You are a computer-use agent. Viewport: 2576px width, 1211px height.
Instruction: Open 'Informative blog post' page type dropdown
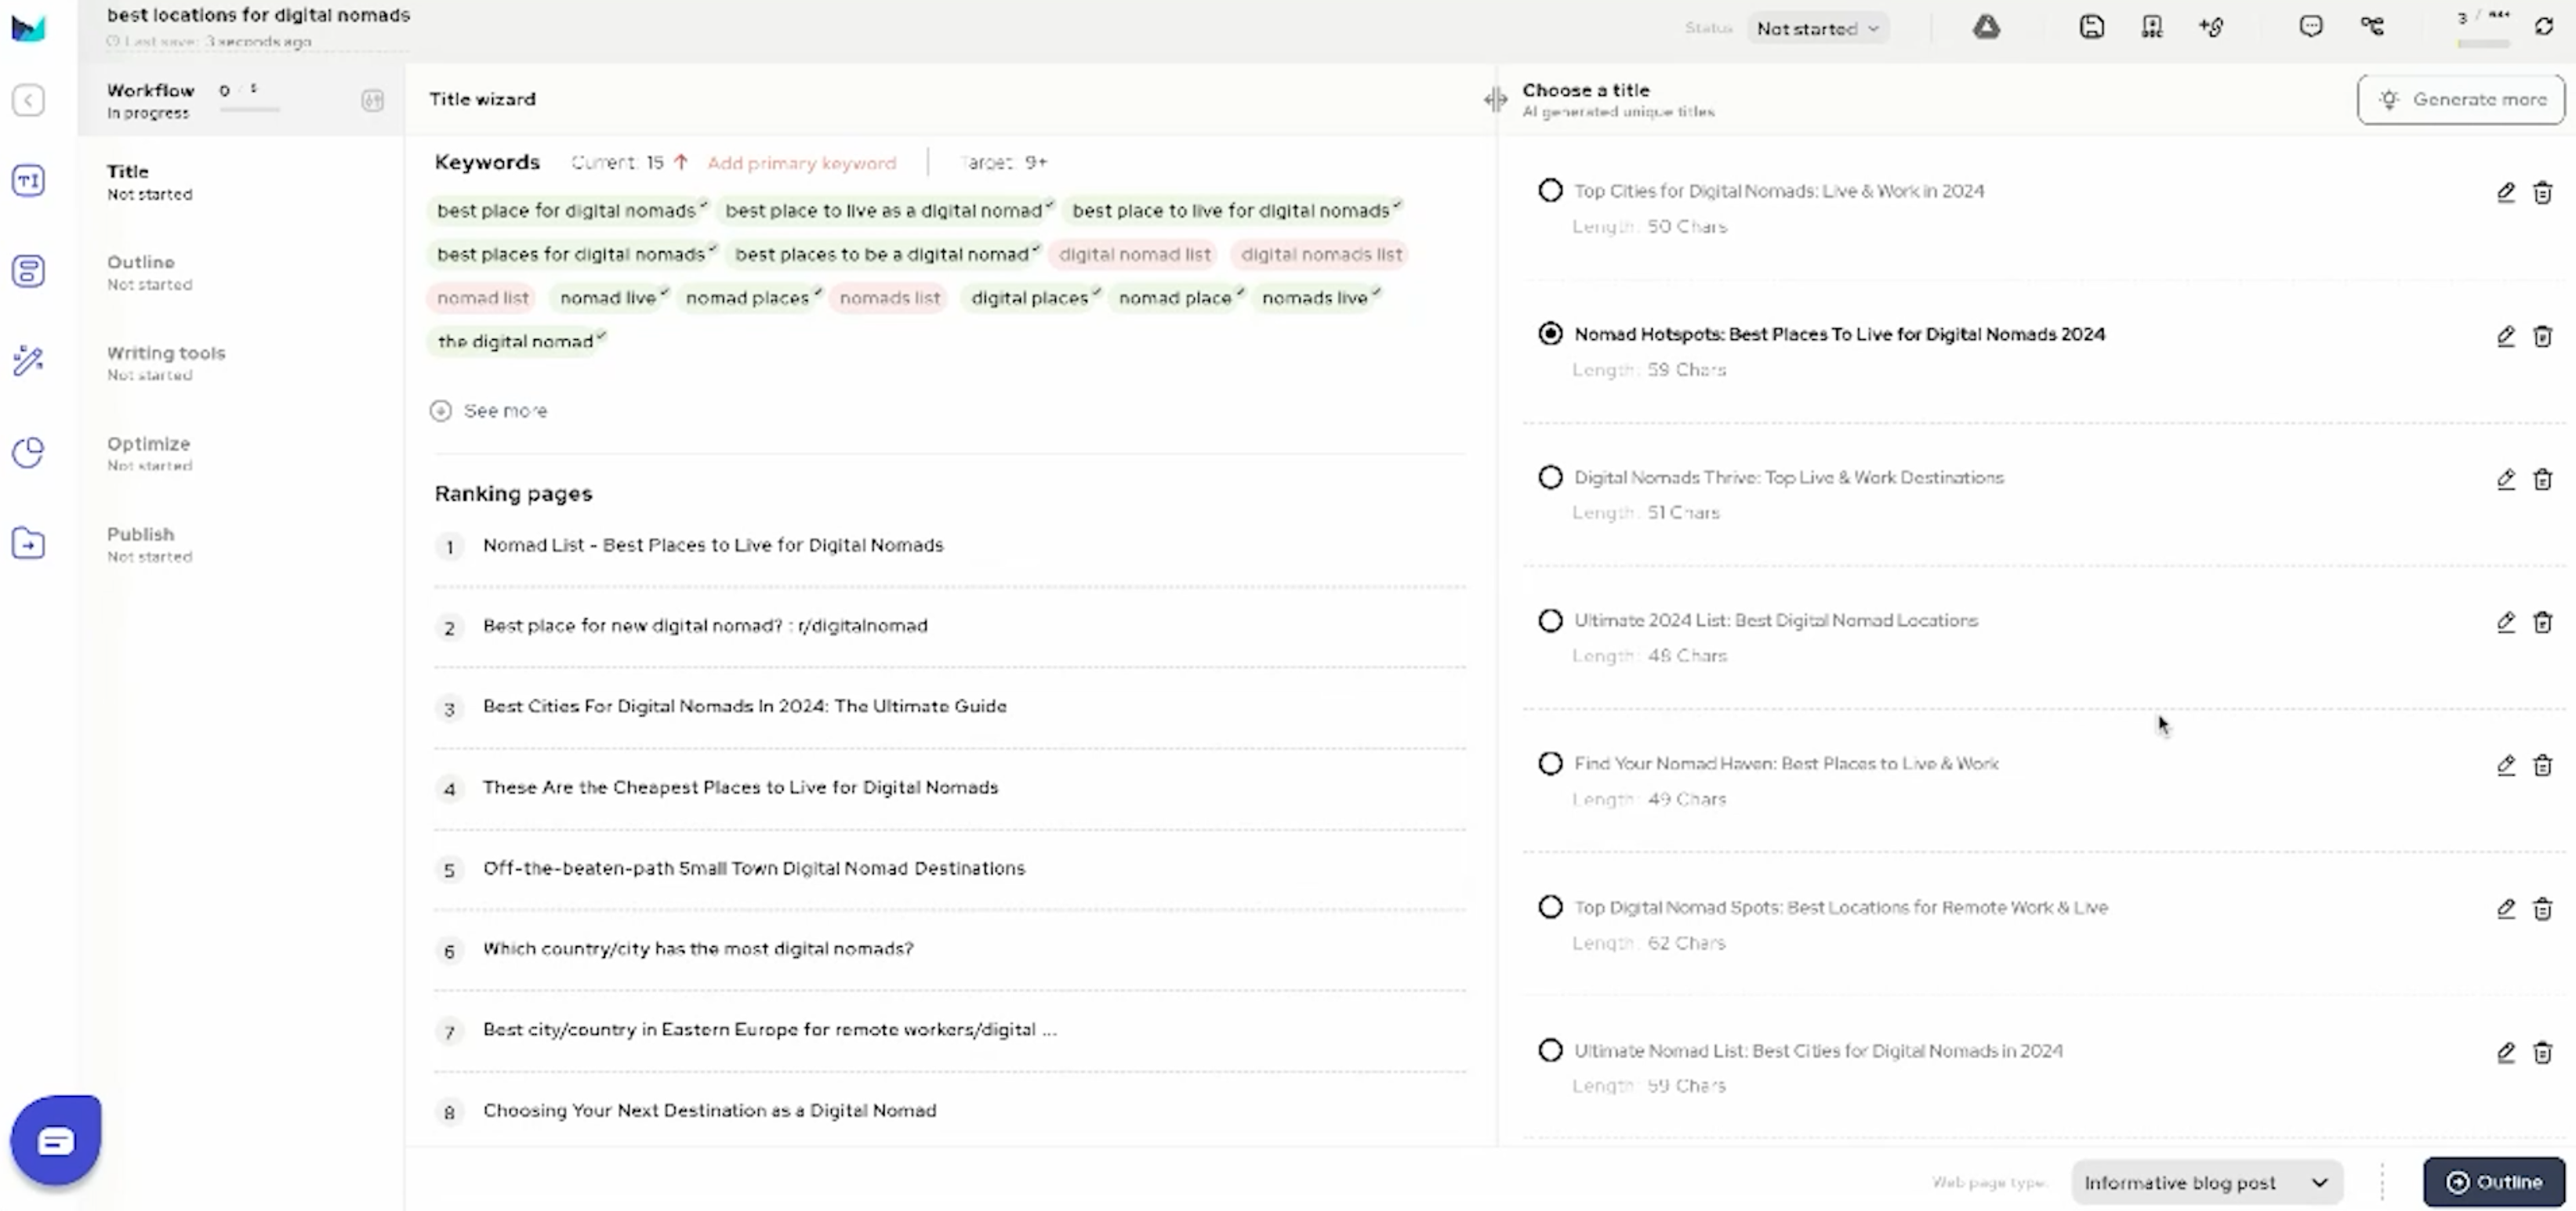(x=2206, y=1182)
